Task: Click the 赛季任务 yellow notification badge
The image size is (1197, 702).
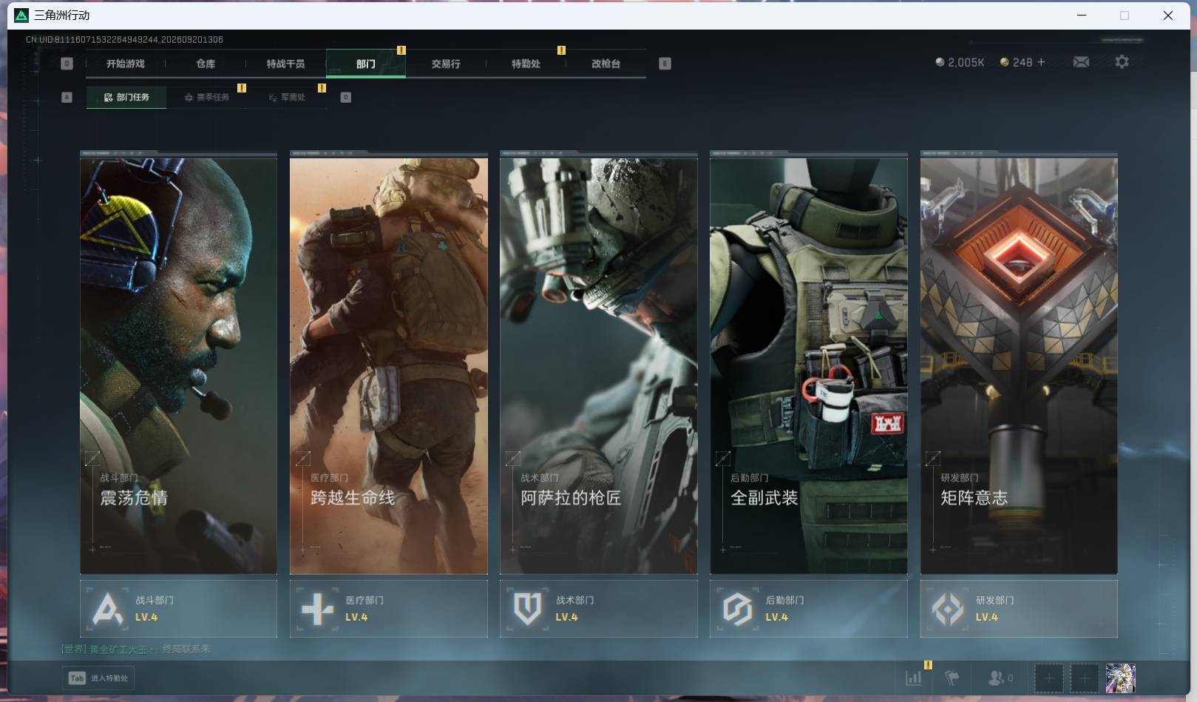Action: [x=241, y=88]
